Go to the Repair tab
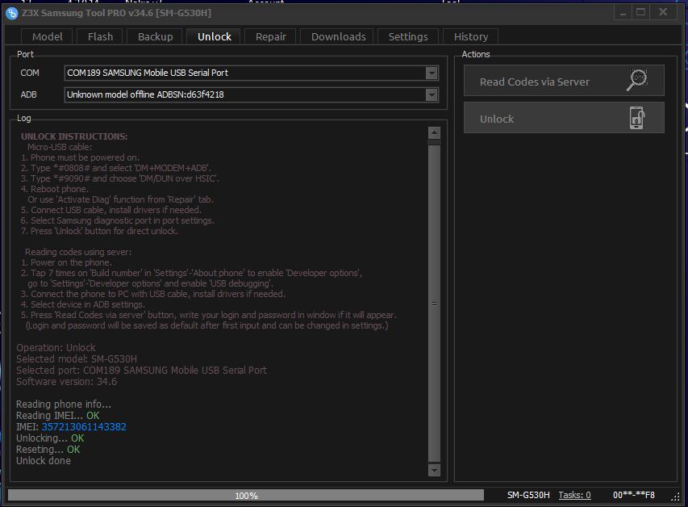688x507 pixels. point(271,37)
